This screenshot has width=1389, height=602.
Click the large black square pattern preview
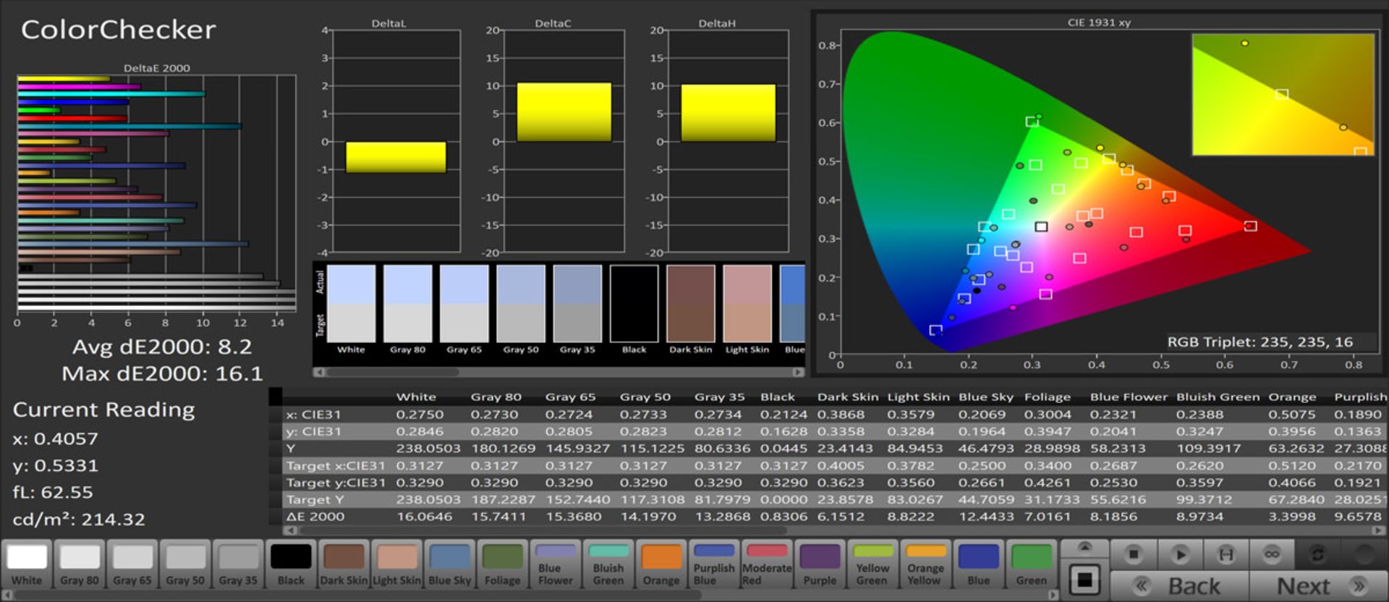(1084, 580)
